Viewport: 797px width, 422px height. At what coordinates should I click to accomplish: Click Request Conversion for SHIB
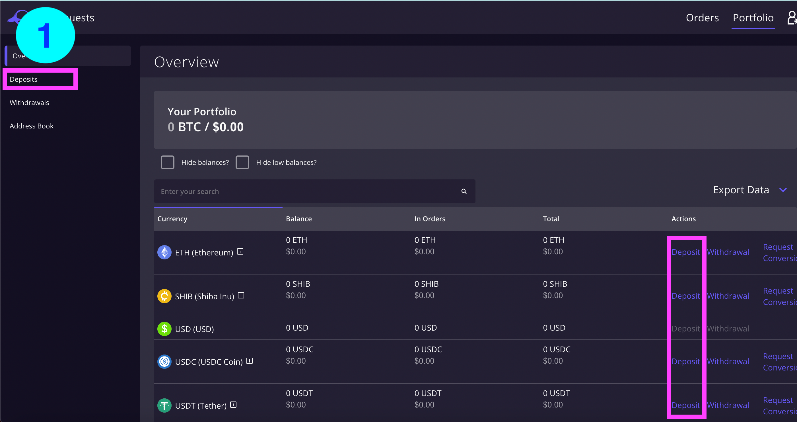click(779, 296)
